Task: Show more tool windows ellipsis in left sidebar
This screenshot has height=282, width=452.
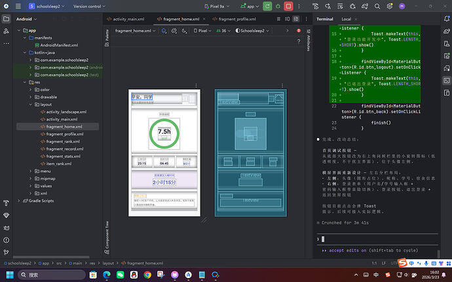Action: click(x=6, y=43)
